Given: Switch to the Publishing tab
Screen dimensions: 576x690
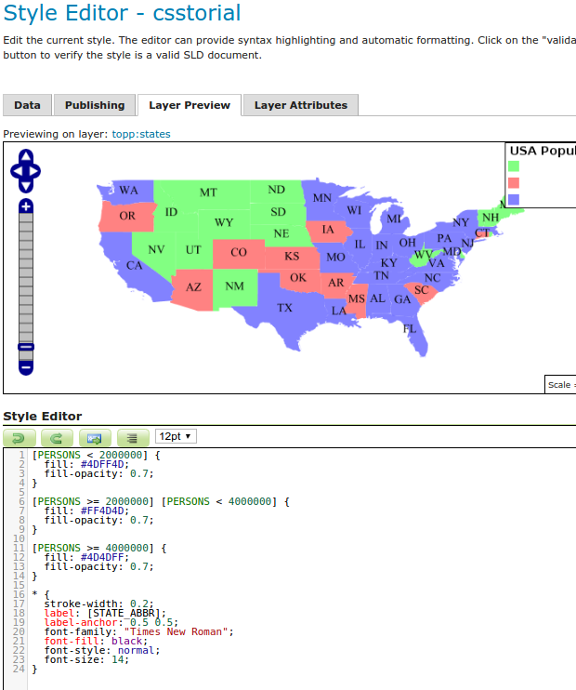Looking at the screenshot, I should tap(95, 105).
